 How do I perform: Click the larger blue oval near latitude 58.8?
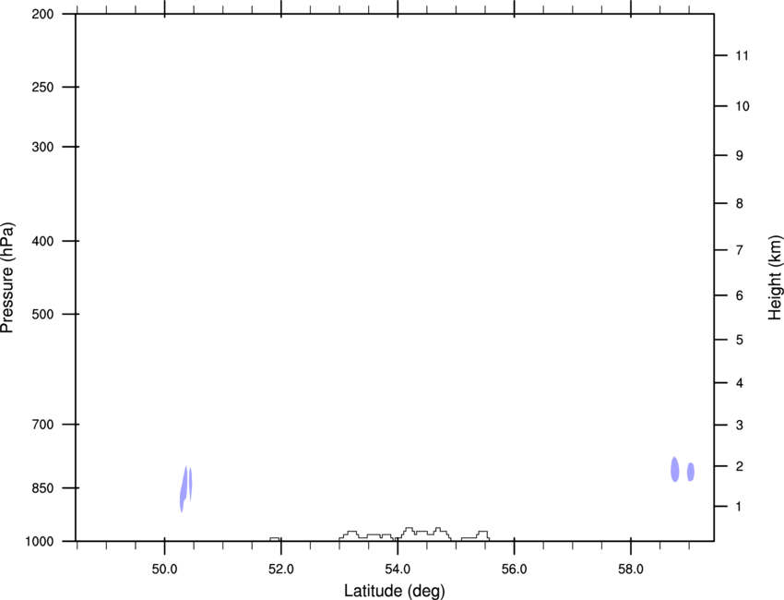675,470
